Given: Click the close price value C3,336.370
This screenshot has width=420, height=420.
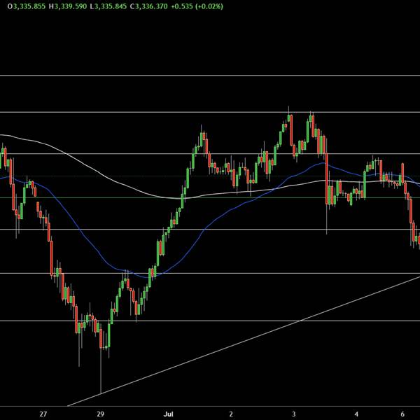Looking at the screenshot, I should pos(149,6).
